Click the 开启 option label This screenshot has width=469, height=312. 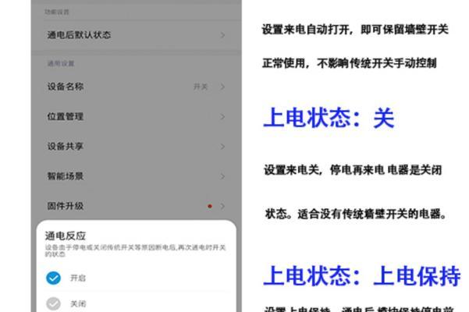(78, 278)
